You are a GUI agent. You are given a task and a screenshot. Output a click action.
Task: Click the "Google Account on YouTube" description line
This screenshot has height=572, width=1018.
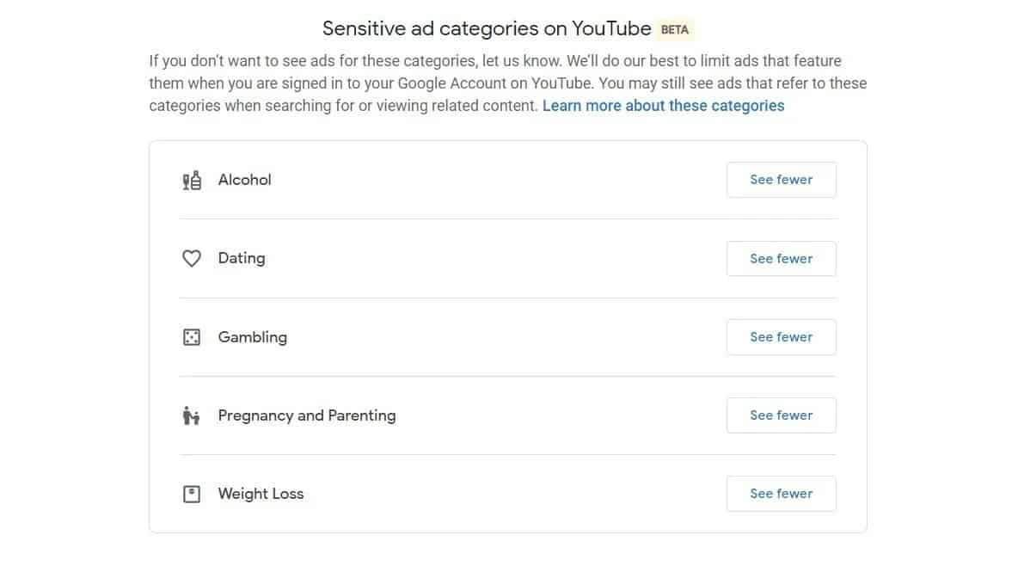(507, 83)
